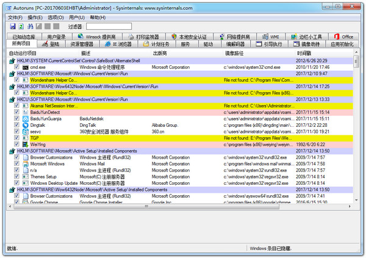Screen dimensions: 366x258
Task: Select the BaiduYunGuanjia entry icon
Action: pyautogui.click(x=25, y=118)
